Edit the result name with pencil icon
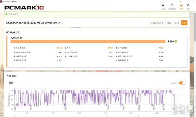Viewport: 196px width, 117px height. point(59,23)
